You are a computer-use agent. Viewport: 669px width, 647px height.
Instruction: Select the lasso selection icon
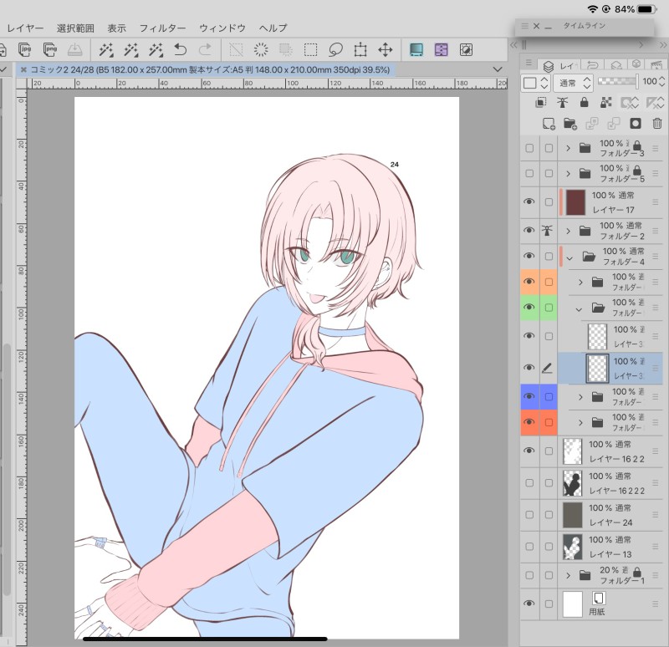point(336,50)
